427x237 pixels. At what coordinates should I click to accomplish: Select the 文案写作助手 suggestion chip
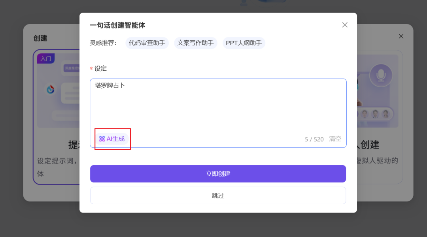click(x=195, y=43)
